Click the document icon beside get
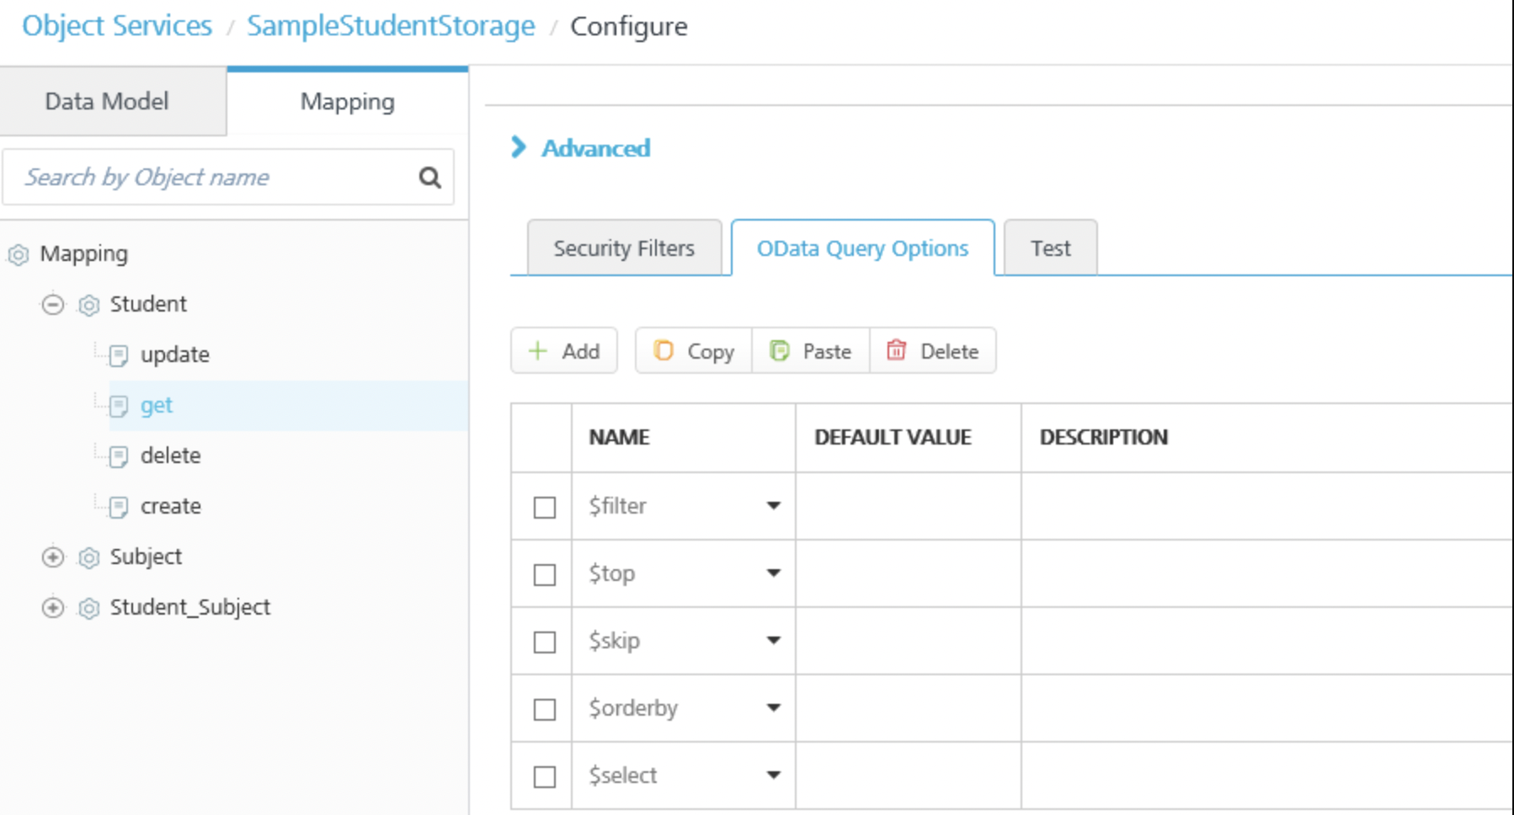 pos(119,406)
